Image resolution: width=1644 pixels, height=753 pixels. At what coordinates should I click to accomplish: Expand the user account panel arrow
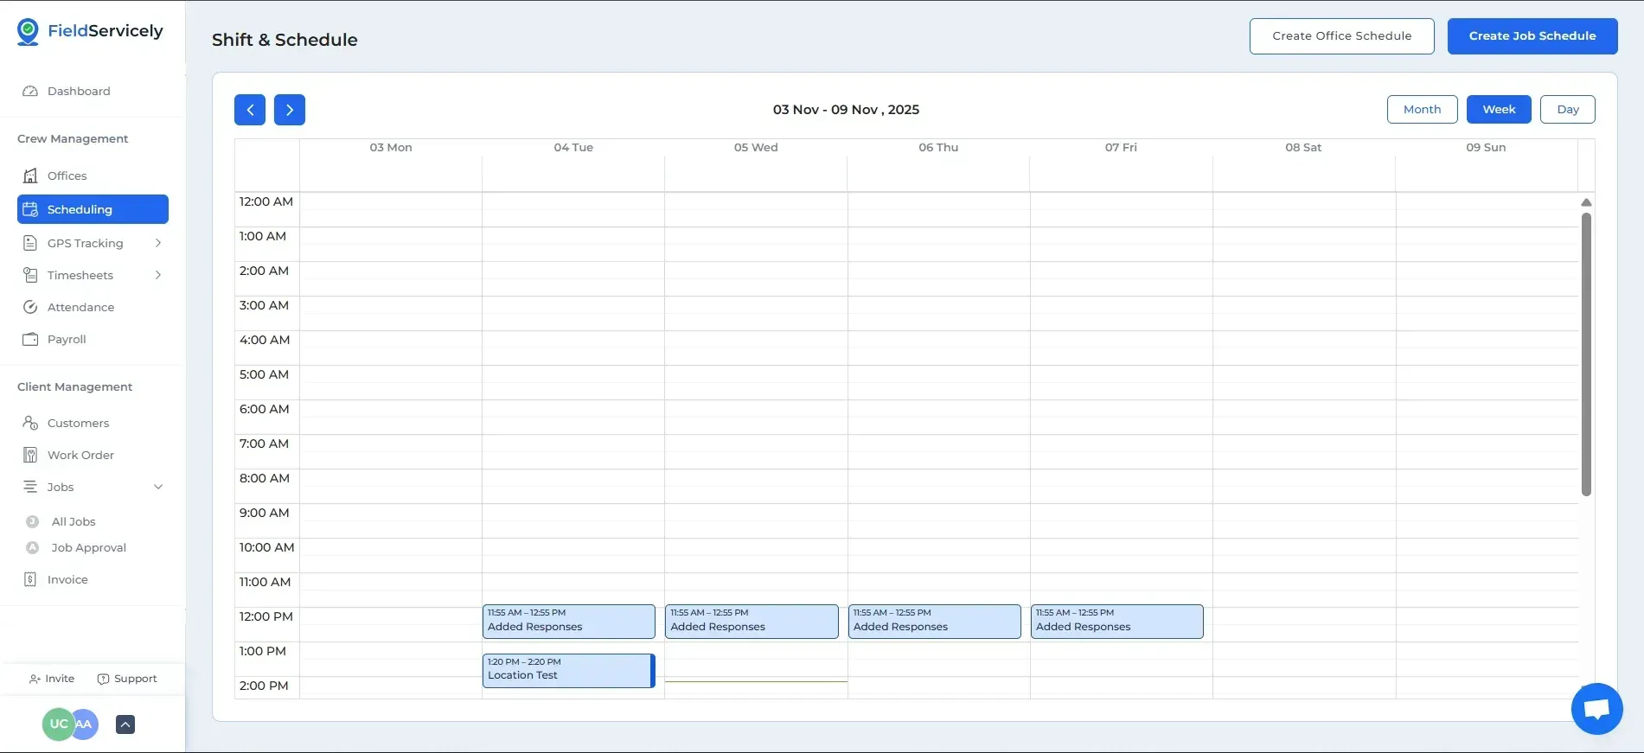pyautogui.click(x=125, y=724)
